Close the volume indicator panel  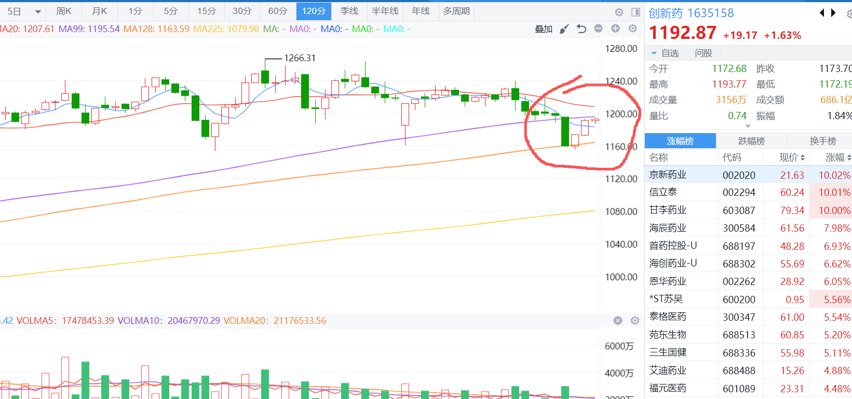click(x=618, y=321)
